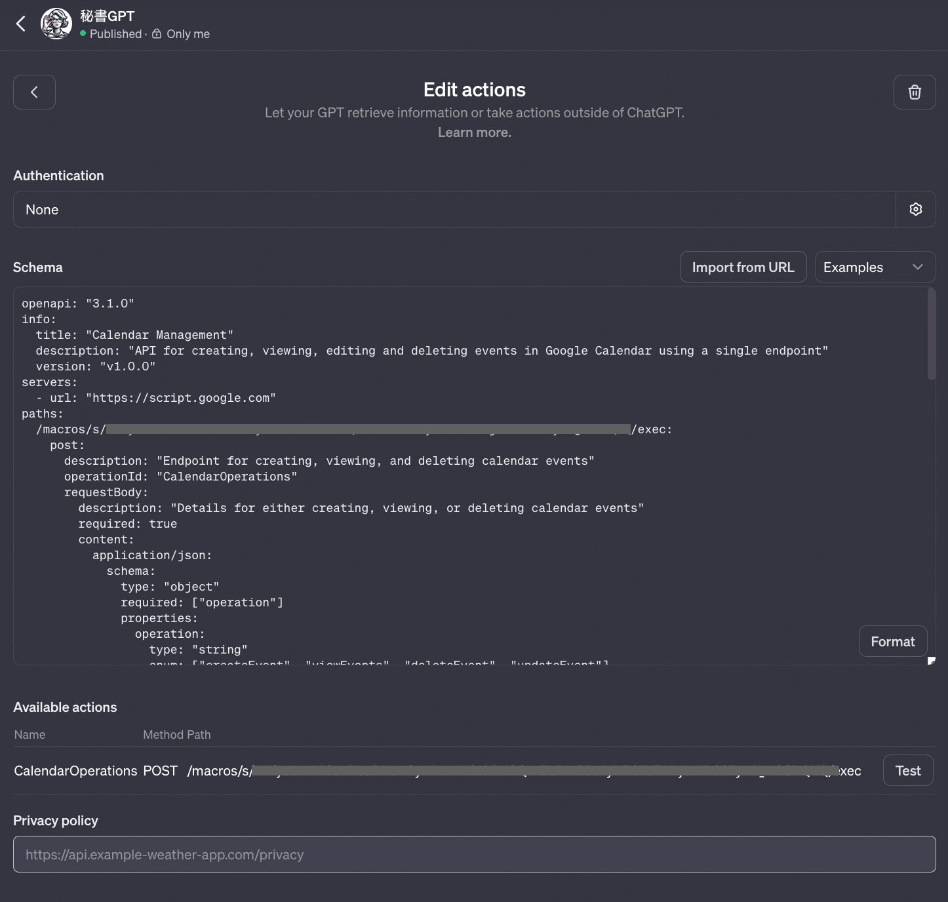Screen dimensions: 948x902
Task: Follow the Learn more link
Action: pos(474,132)
